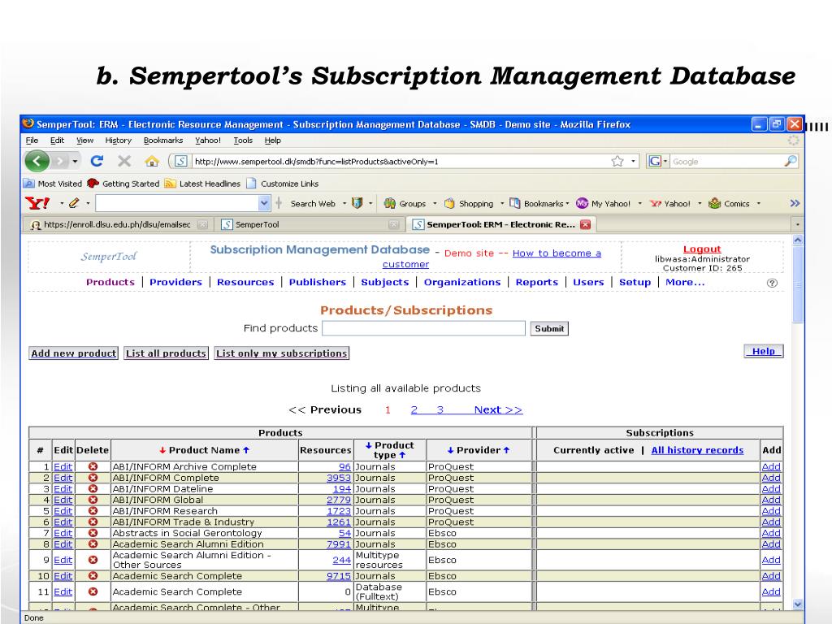The height and width of the screenshot is (624, 832).
Task: Click the Google search magnifier icon
Action: pos(790,161)
